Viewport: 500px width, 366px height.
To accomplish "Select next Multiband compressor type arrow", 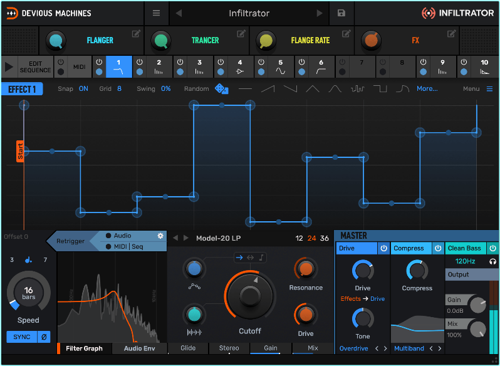I will (440, 348).
